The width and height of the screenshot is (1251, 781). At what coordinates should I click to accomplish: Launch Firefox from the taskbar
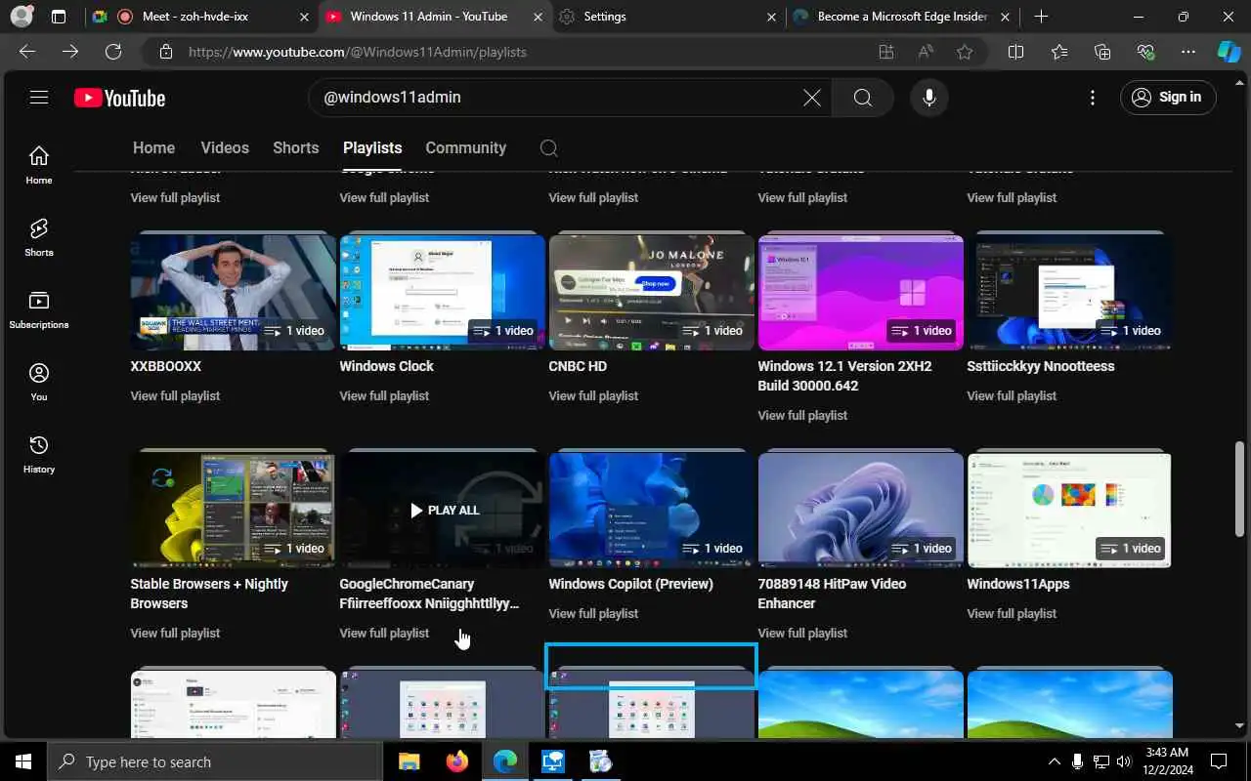coord(456,761)
